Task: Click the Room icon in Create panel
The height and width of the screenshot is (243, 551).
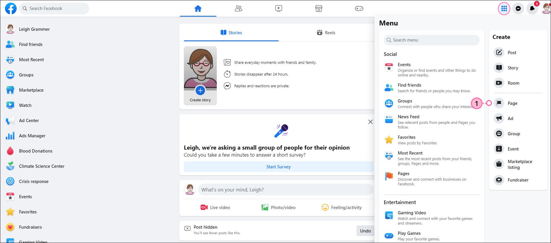Action: tap(499, 83)
